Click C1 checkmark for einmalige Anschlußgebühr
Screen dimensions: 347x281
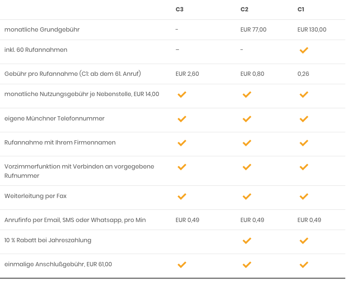(304, 265)
